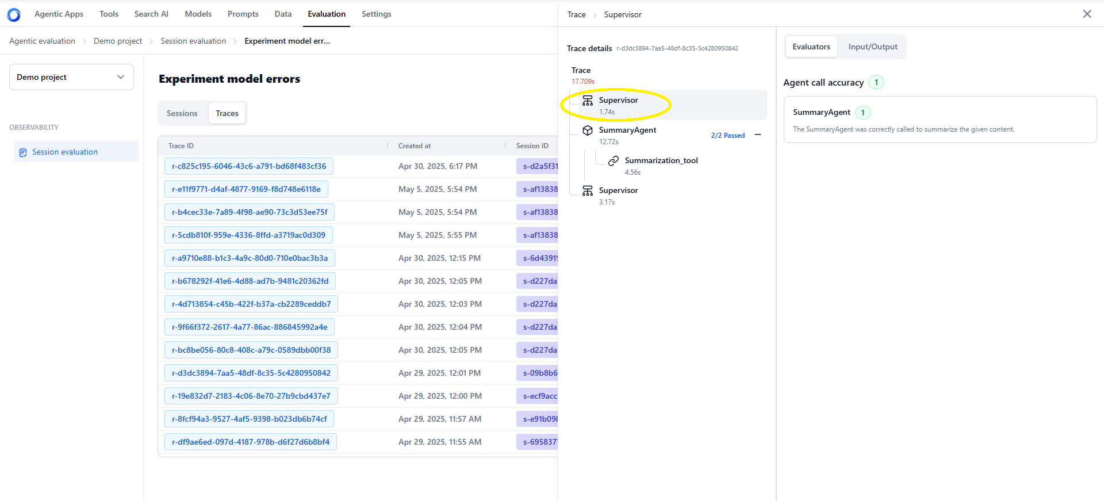Switch to the Input/Output tab
Viewport: 1104px width, 501px height.
pyautogui.click(x=873, y=47)
